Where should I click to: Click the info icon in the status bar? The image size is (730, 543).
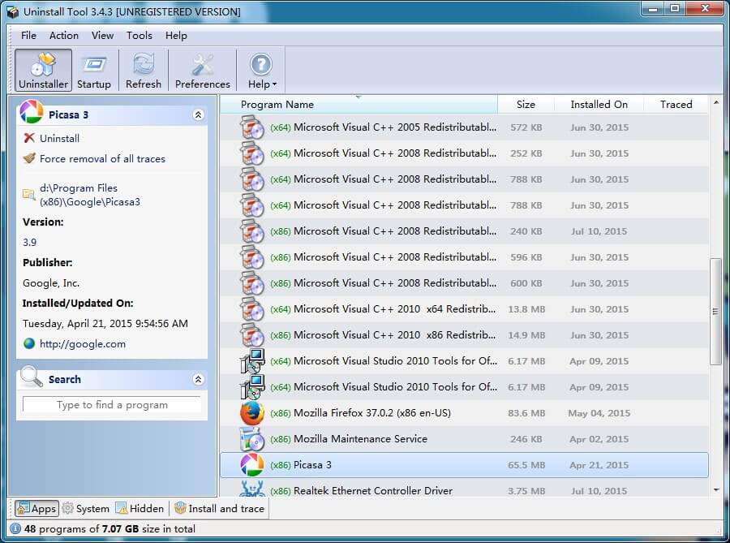point(15,529)
